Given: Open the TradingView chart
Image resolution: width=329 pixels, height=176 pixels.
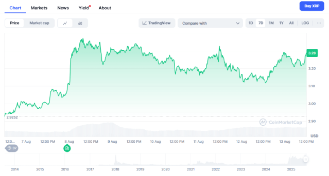Looking at the screenshot, I should click(x=157, y=23).
